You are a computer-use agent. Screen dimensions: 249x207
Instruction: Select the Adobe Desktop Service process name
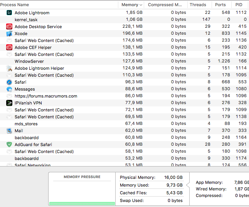(x=38, y=27)
